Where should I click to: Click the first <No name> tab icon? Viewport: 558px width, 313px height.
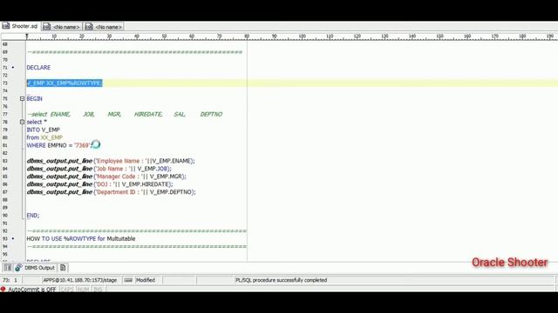coord(47,27)
